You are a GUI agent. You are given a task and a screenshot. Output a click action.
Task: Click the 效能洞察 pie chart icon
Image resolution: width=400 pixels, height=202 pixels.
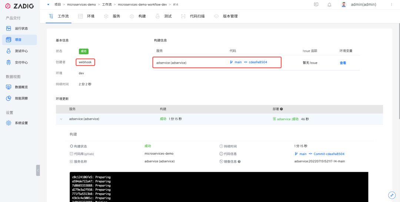click(9, 98)
